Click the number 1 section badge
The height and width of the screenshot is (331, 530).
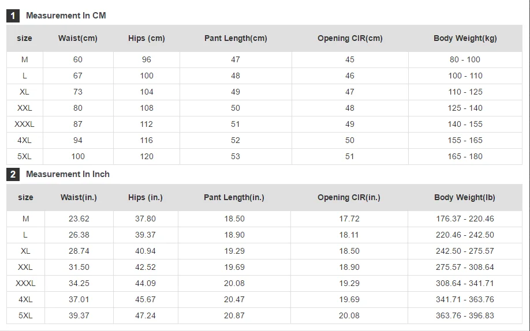coord(13,16)
